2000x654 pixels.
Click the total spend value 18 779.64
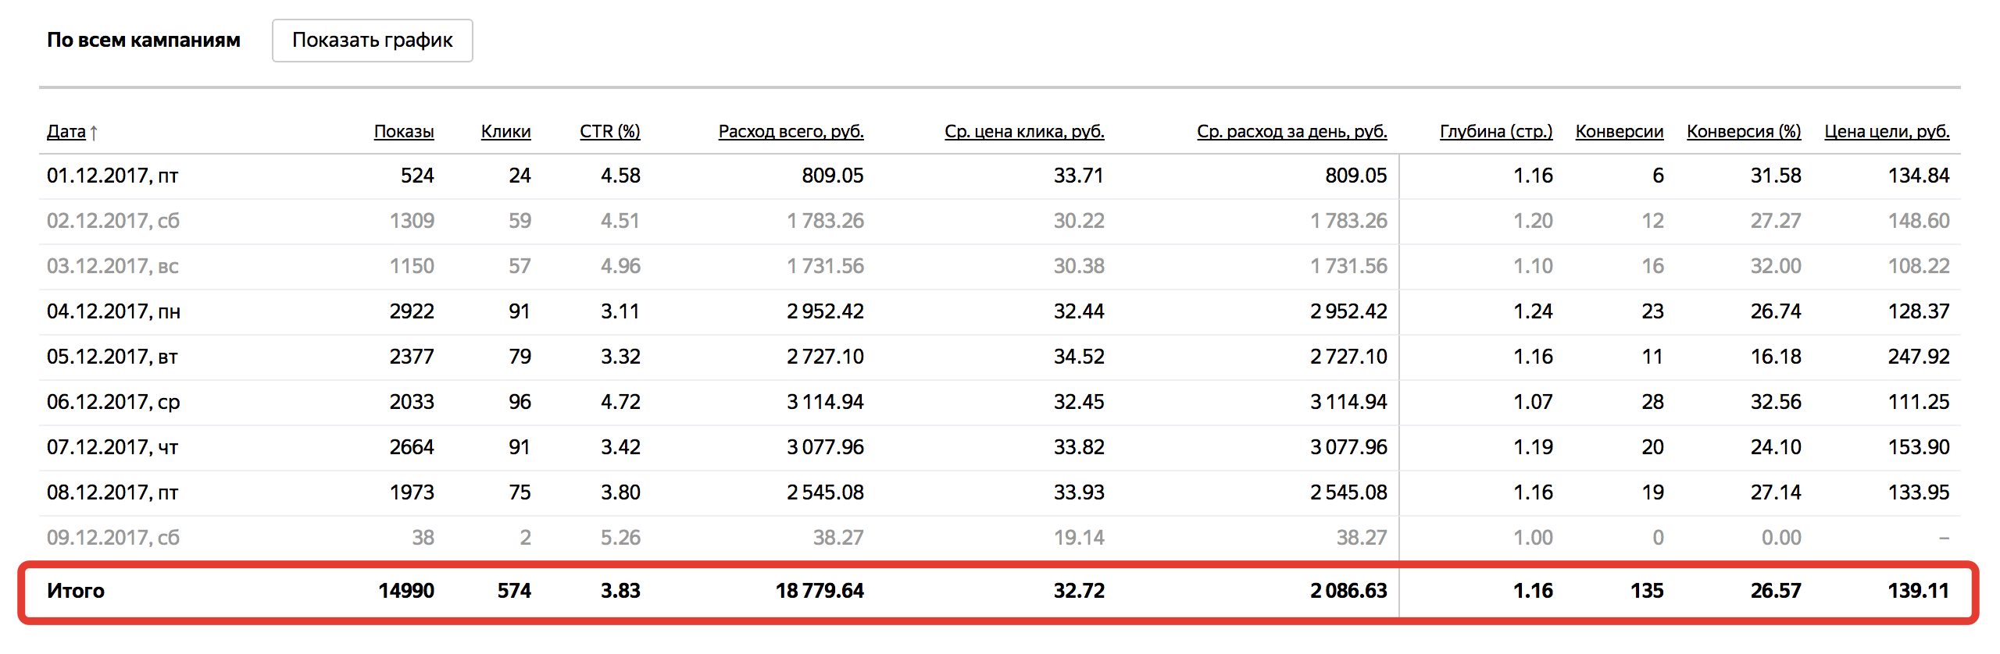[x=820, y=591]
